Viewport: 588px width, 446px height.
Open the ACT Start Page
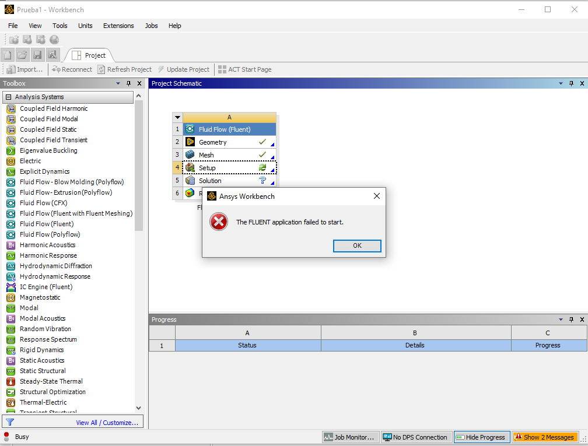(245, 69)
